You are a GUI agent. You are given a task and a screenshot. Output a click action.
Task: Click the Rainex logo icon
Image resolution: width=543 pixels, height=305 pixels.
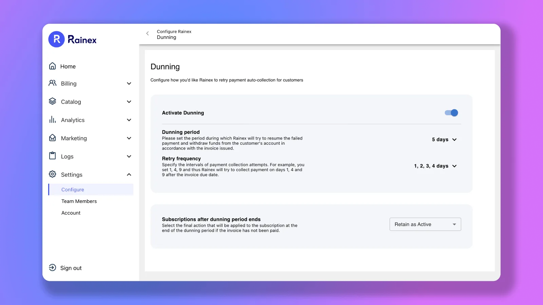[56, 39]
